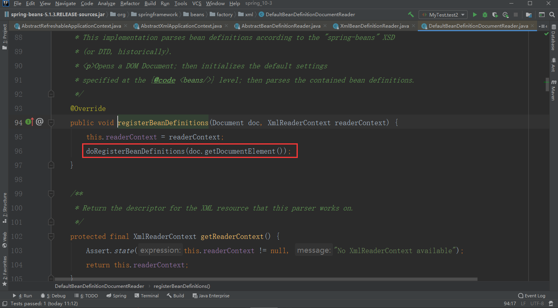
Task: Start debugging with the green bug icon
Action: pyautogui.click(x=485, y=15)
